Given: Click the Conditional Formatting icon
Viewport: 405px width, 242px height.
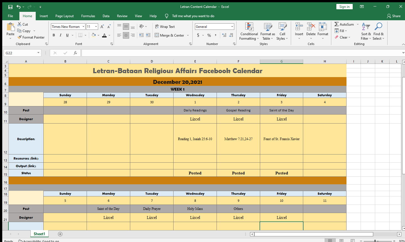Looking at the screenshot, I should click(249, 27).
